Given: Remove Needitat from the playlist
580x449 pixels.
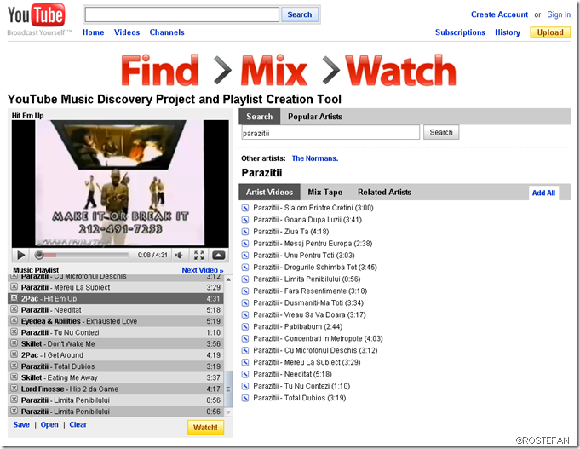Looking at the screenshot, I should tap(14, 309).
